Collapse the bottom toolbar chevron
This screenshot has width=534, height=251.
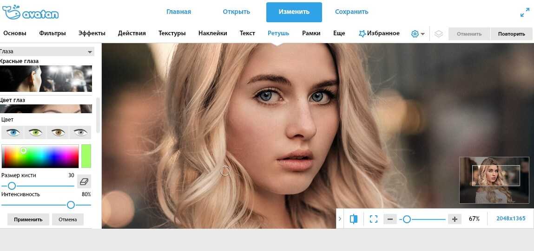point(340,219)
